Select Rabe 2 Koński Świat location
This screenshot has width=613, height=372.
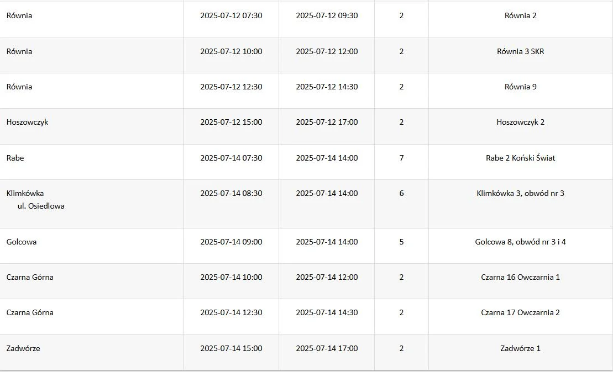(x=520, y=158)
